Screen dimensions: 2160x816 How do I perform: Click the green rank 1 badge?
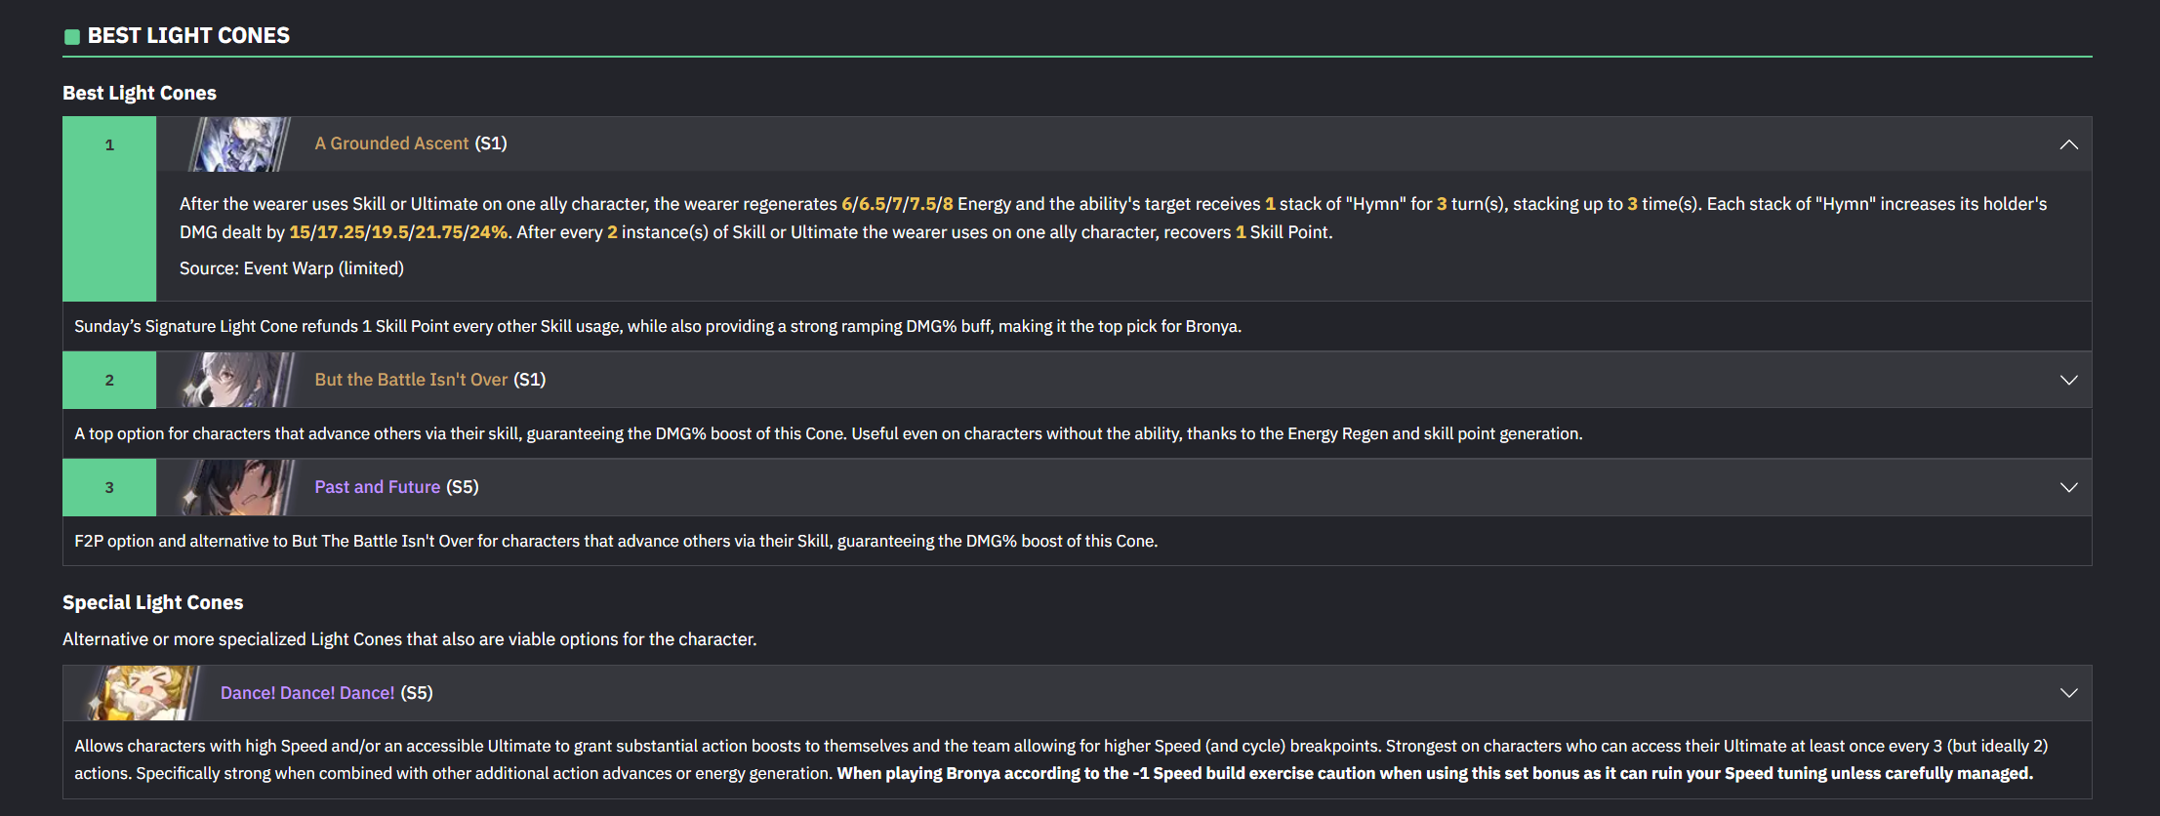click(x=109, y=209)
